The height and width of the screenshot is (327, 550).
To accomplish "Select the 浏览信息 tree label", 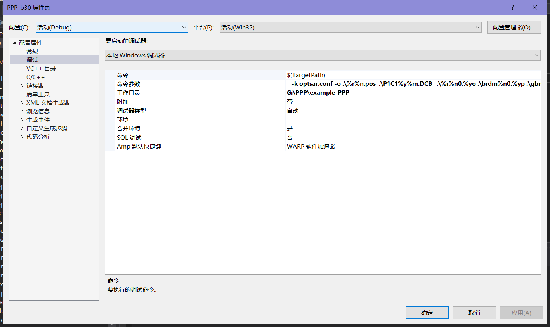I will click(38, 111).
